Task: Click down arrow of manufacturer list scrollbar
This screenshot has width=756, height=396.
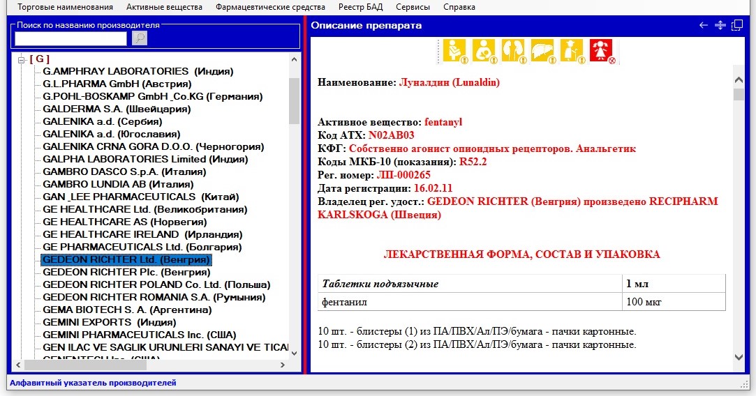Action: coord(294,353)
